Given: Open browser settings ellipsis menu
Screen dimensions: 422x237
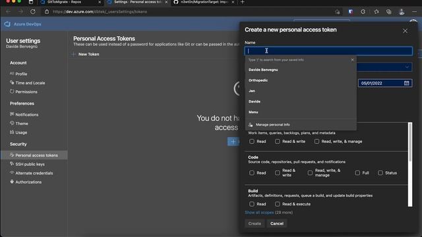Looking at the screenshot, I should [x=414, y=12].
